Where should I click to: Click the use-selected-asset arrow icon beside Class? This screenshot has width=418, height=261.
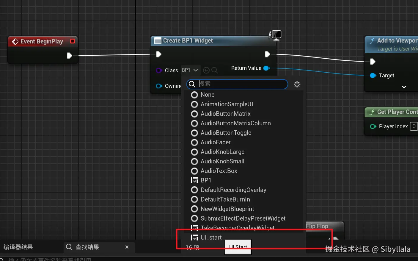(x=206, y=70)
